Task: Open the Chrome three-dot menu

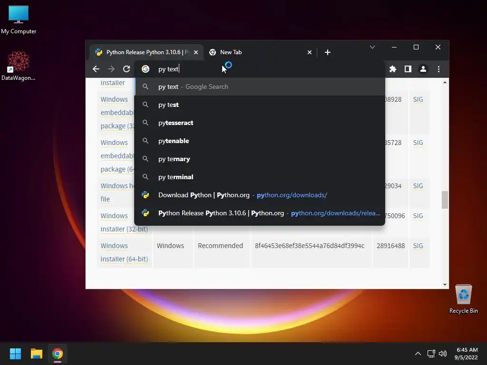Action: coord(438,69)
